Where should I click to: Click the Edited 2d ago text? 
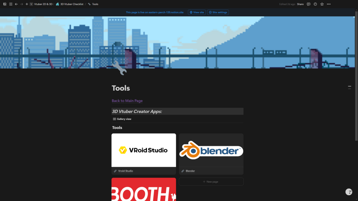[287, 4]
